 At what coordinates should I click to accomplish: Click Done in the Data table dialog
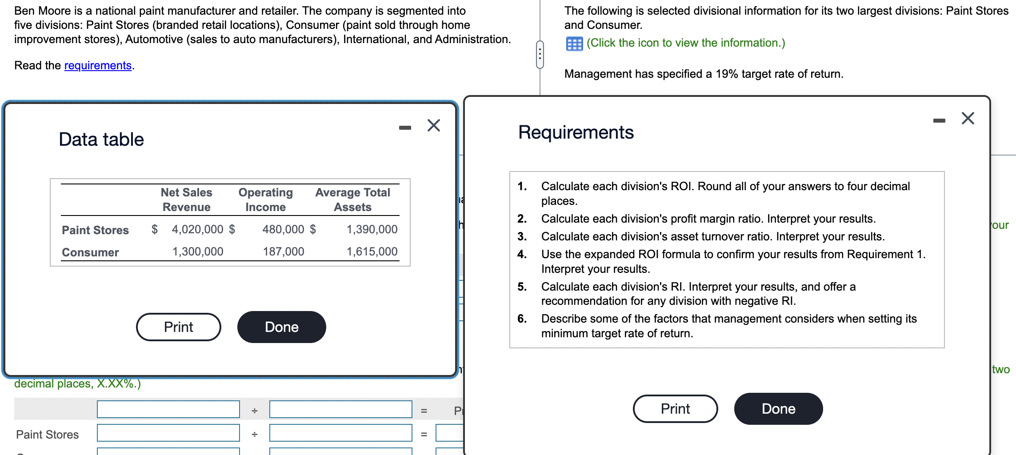tap(281, 327)
